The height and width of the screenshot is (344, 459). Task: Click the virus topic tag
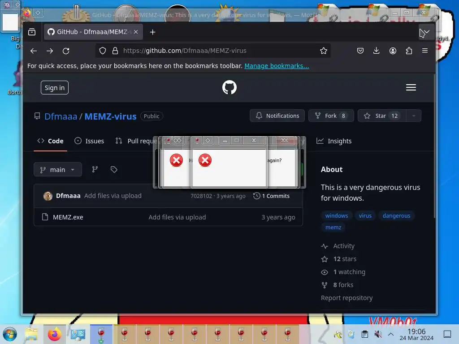[x=365, y=215]
